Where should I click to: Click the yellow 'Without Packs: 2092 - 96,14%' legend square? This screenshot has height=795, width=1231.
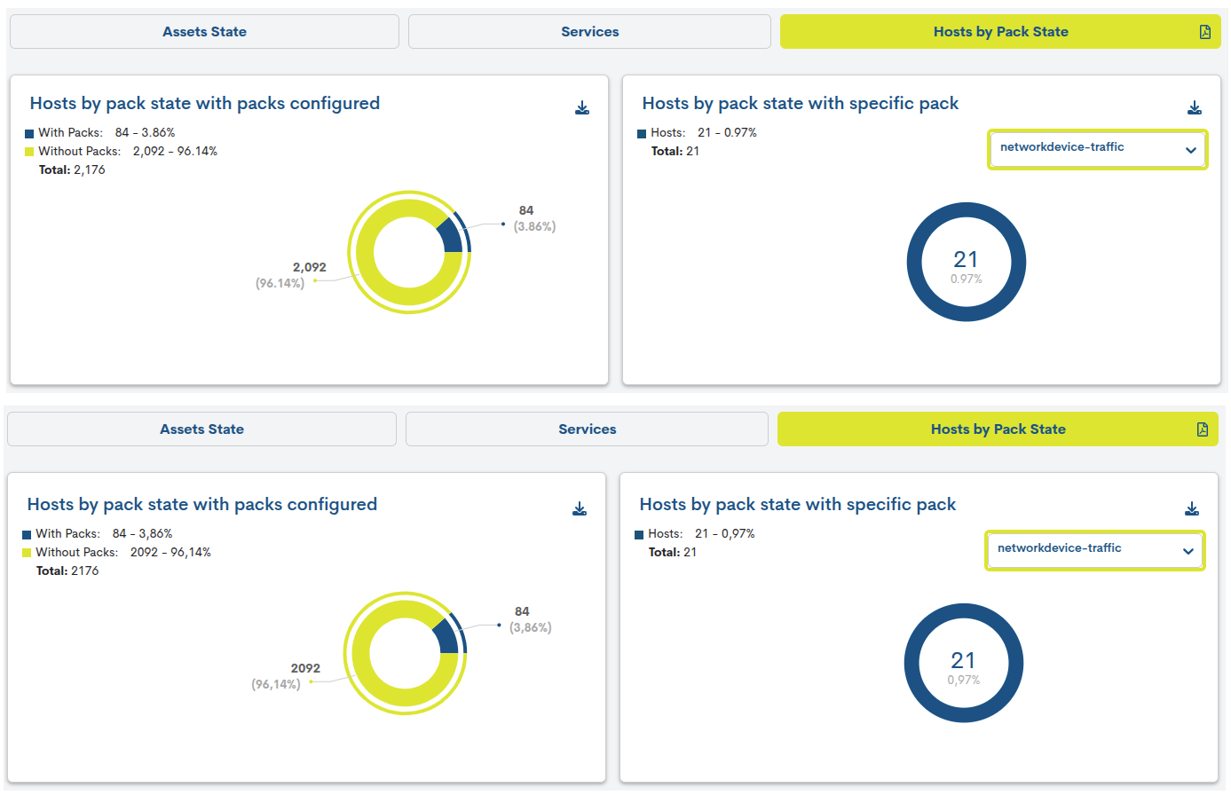[27, 553]
